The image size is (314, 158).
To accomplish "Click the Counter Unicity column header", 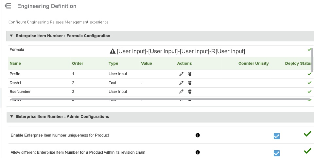I will pos(253,64).
